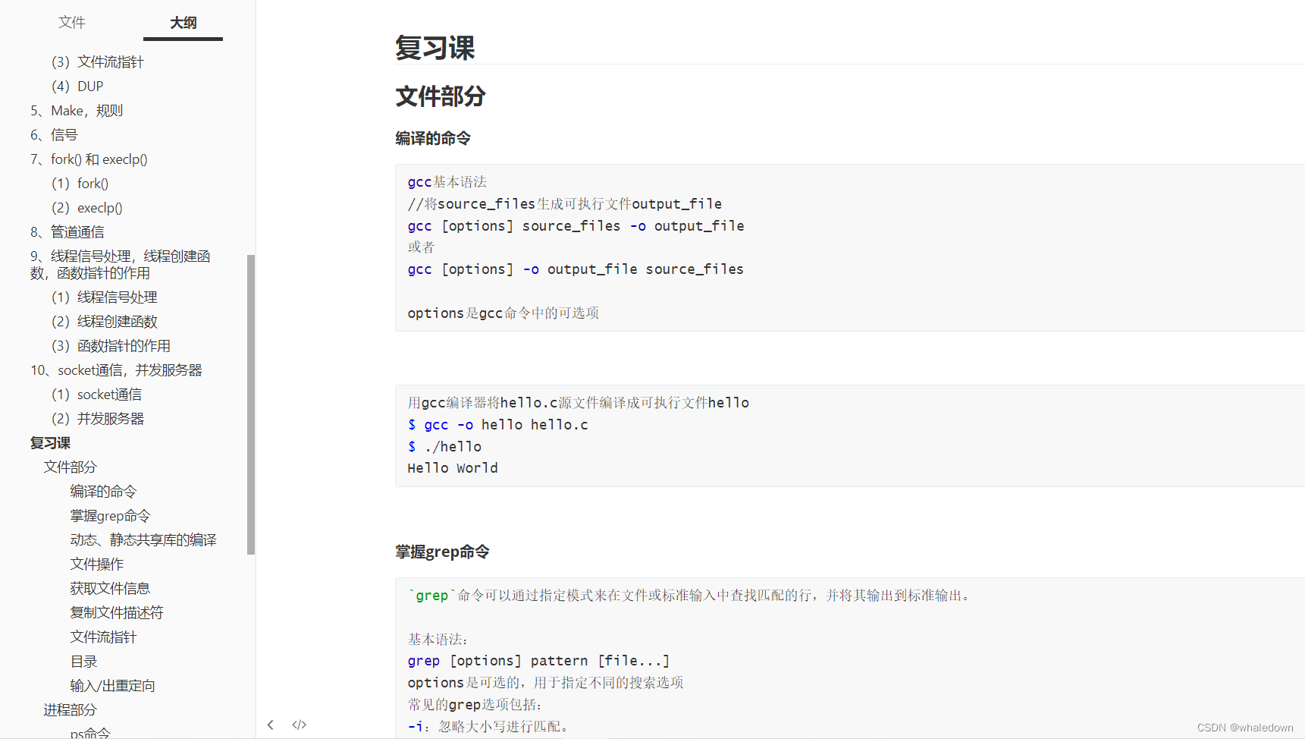Select bold 复习课 outline heading
Viewport: 1305px width, 739px height.
tap(50, 442)
